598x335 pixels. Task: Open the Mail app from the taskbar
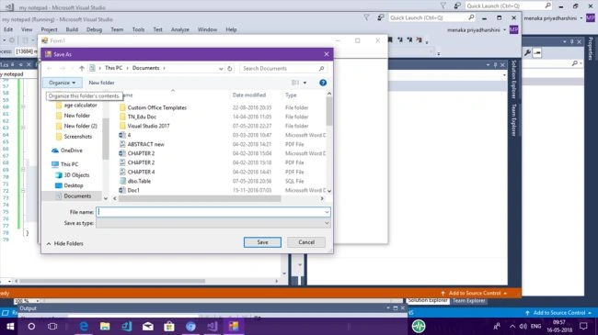click(x=147, y=326)
